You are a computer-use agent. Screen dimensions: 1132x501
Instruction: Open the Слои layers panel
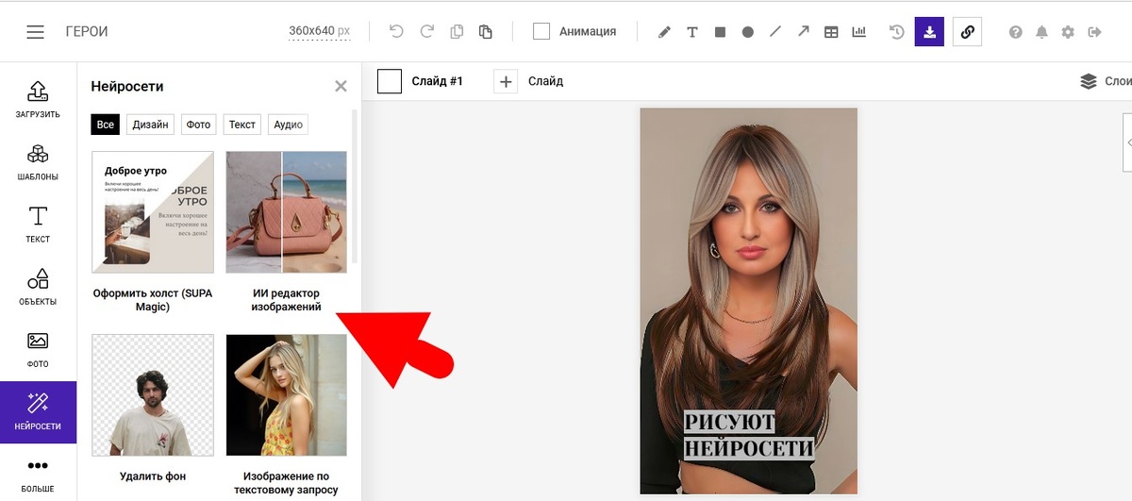1106,81
